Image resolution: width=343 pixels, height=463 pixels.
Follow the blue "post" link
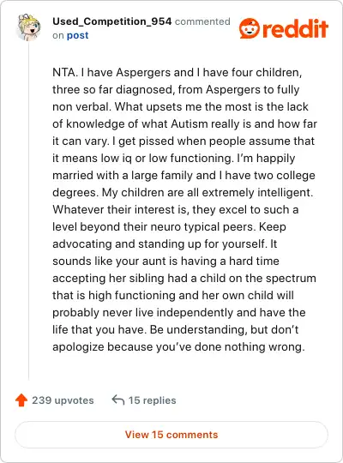pos(77,36)
